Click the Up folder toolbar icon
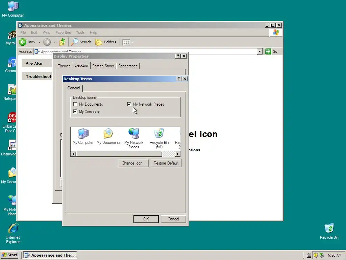The height and width of the screenshot is (260, 346). pos(63,42)
